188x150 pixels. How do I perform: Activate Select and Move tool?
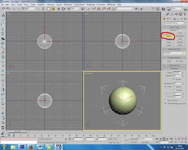[x=59, y=9]
